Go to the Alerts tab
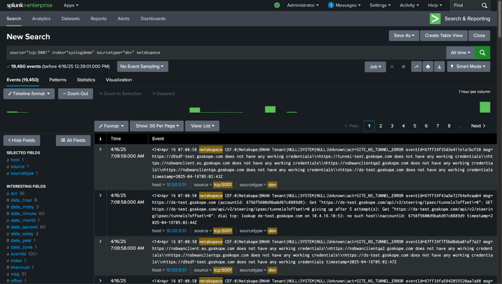Viewport: 502px width, 284px height. tap(124, 19)
